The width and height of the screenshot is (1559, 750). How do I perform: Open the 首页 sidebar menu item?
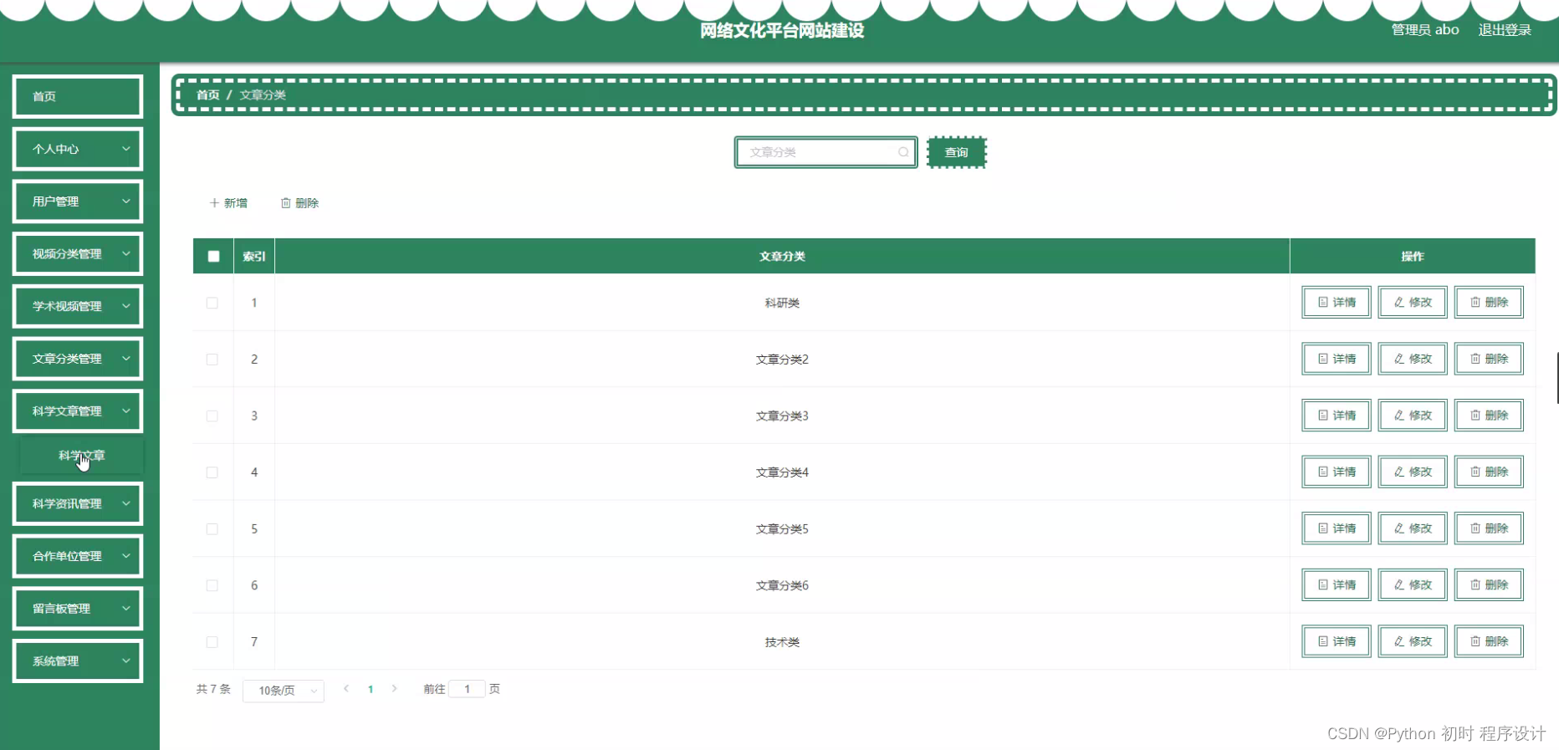78,96
